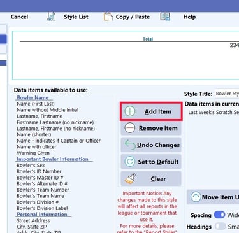This screenshot has width=239, height=233.
Task: Select Firstname Lastname (no nickname) item
Action: click(55, 122)
